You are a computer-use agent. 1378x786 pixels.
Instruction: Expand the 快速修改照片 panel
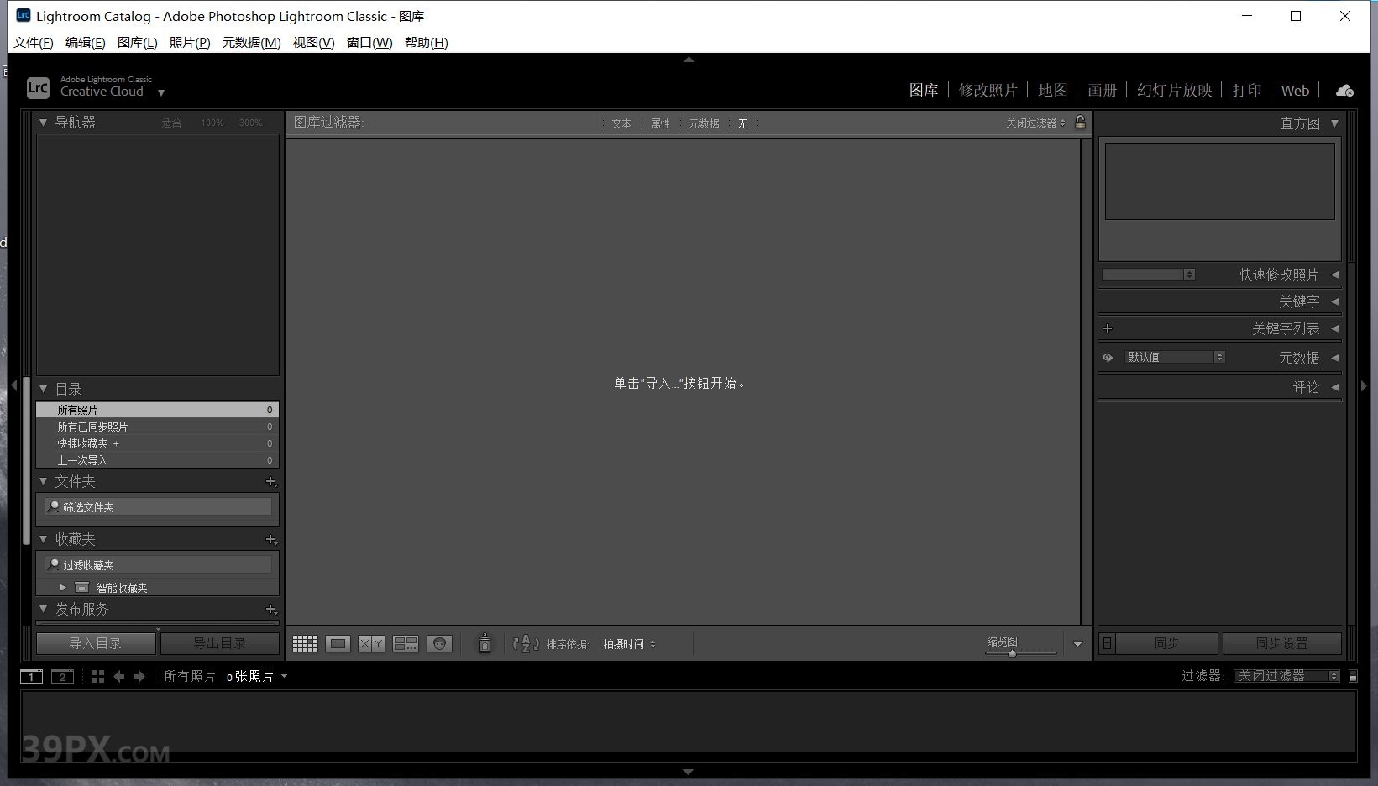pos(1334,275)
